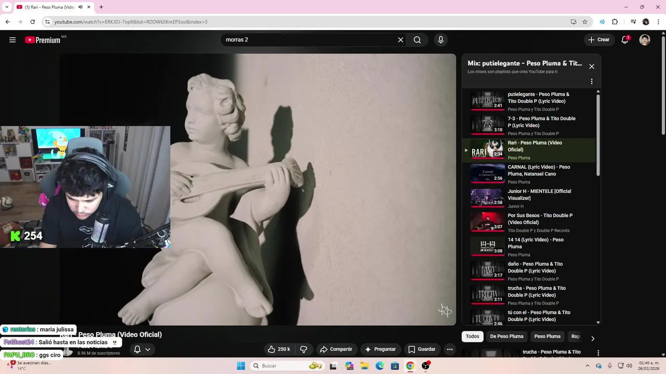The width and height of the screenshot is (666, 374).
Task: Click taskbar Buscar search box
Action: (288, 366)
